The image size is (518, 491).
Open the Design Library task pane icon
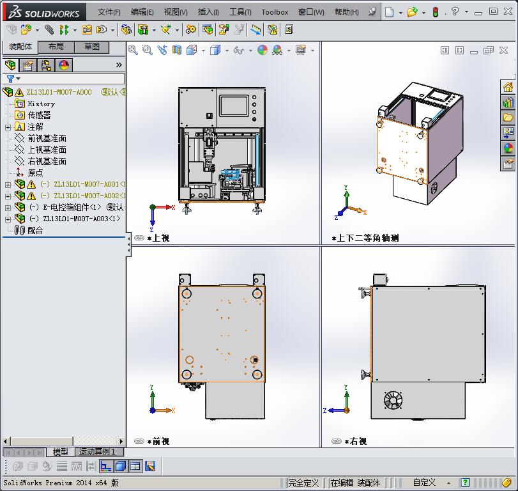508,102
